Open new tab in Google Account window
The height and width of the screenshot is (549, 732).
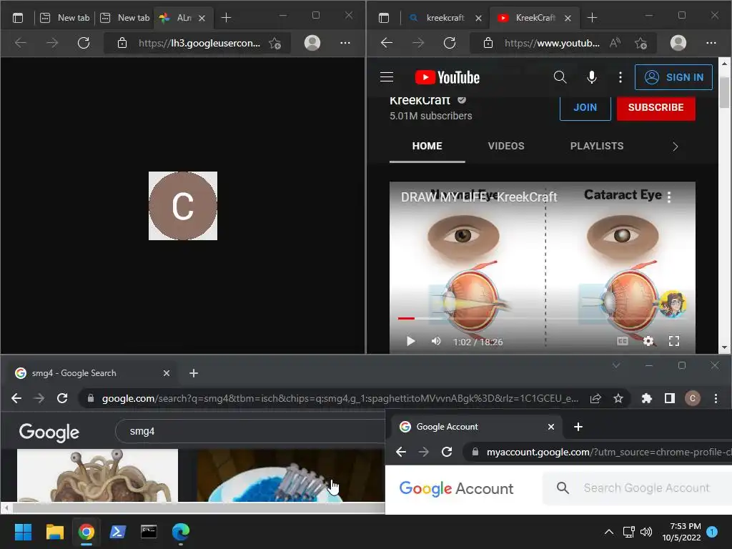pos(578,427)
